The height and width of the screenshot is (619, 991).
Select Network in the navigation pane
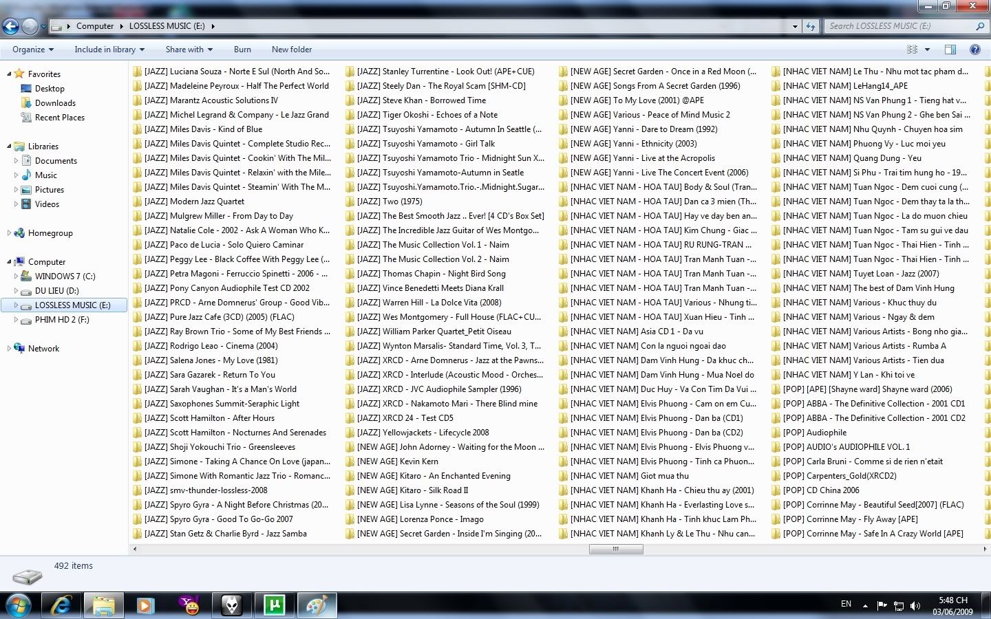(43, 349)
